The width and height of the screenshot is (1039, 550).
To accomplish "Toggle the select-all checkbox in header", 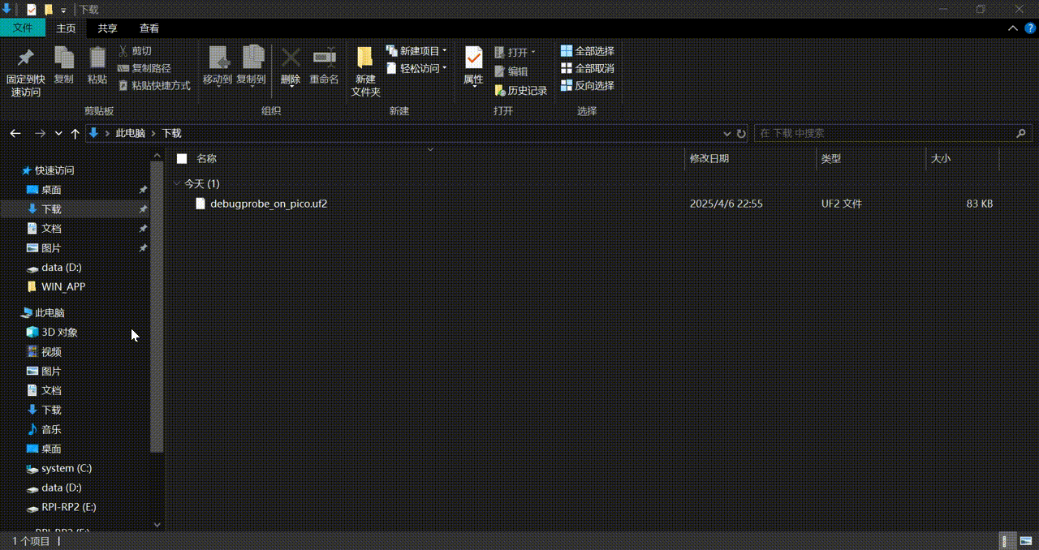I will [x=182, y=159].
